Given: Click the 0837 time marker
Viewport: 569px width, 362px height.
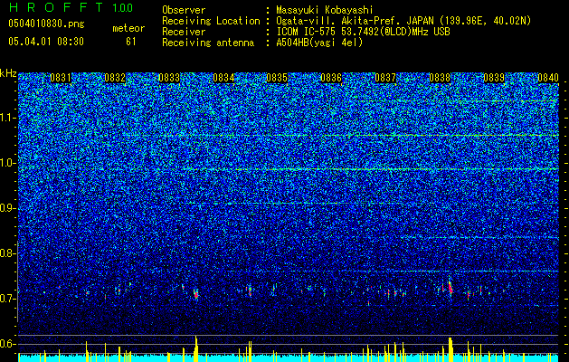Looking at the screenshot, I should [x=385, y=78].
